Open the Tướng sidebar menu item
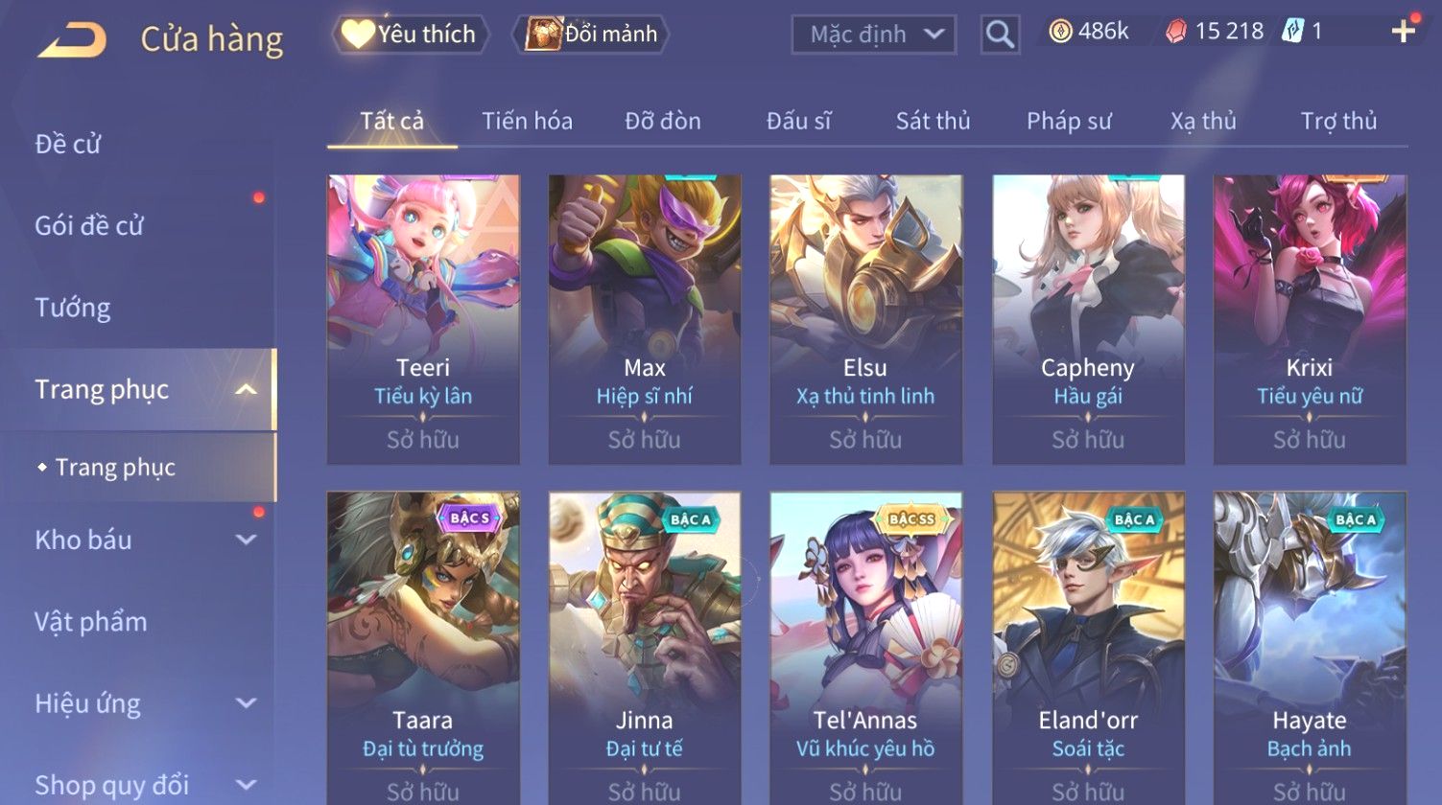This screenshot has height=805, width=1442. click(73, 308)
